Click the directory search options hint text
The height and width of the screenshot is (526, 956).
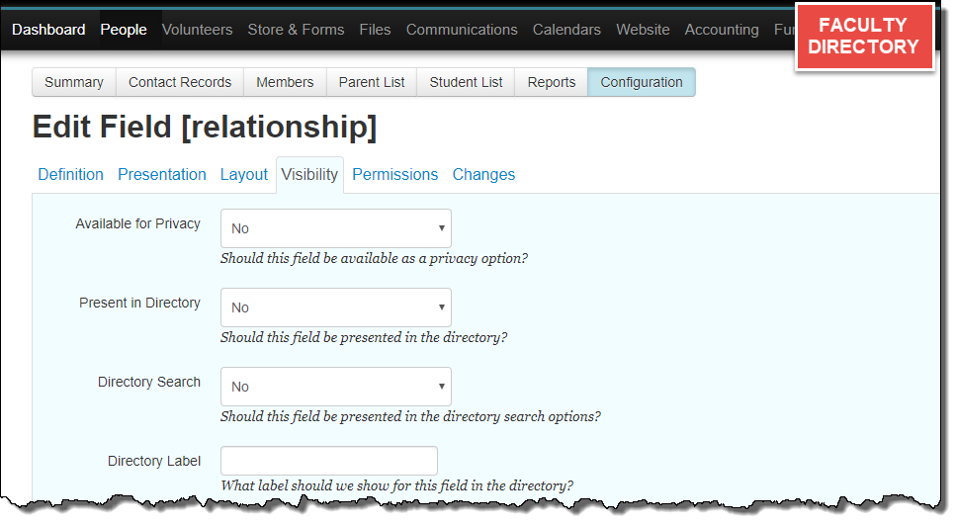tap(411, 417)
